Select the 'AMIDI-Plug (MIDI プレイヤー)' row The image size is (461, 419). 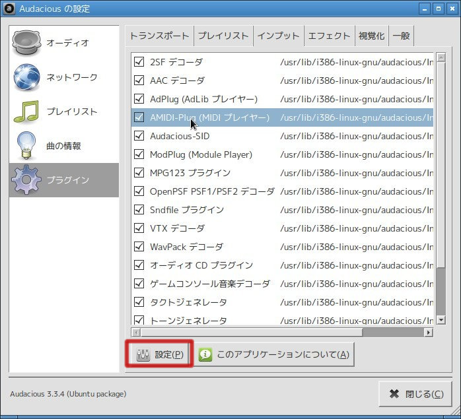(282, 117)
